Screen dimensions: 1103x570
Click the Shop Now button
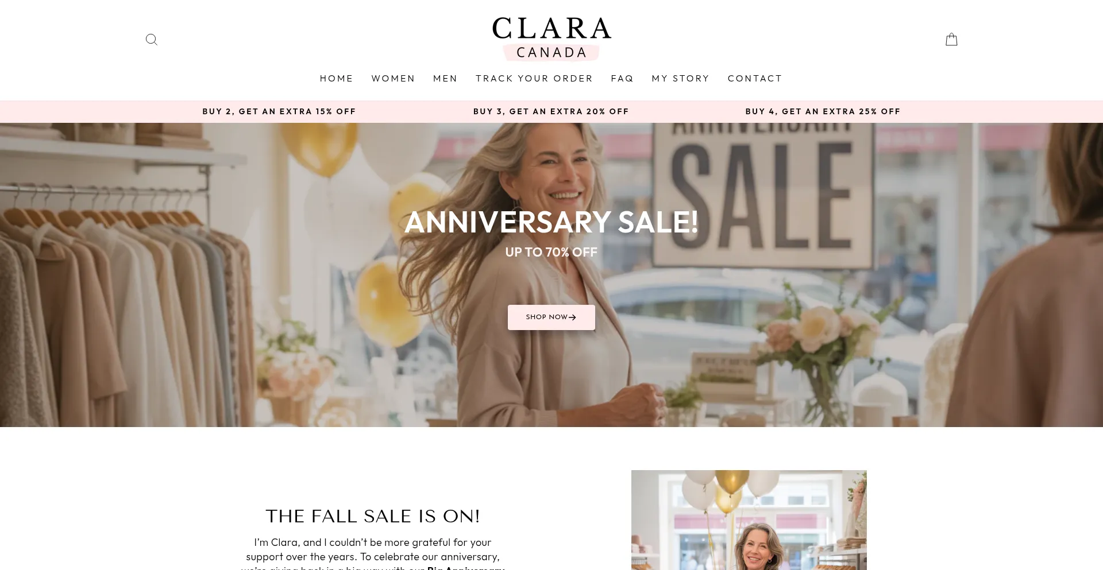click(551, 317)
